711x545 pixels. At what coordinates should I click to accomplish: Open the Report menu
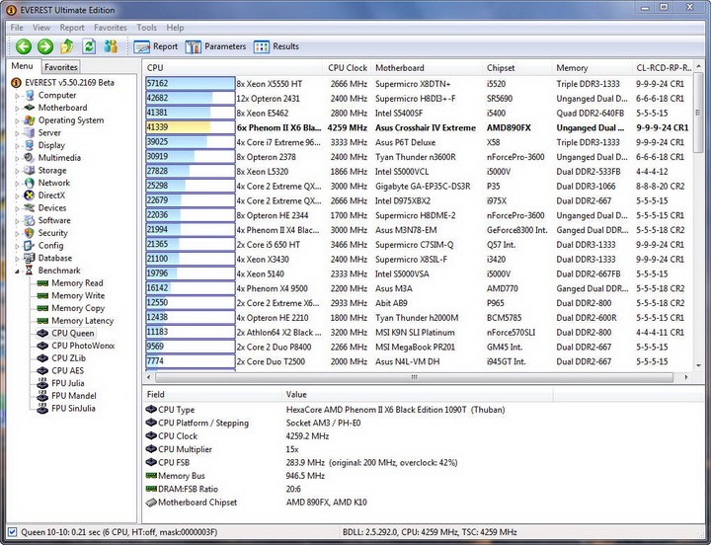[x=72, y=28]
